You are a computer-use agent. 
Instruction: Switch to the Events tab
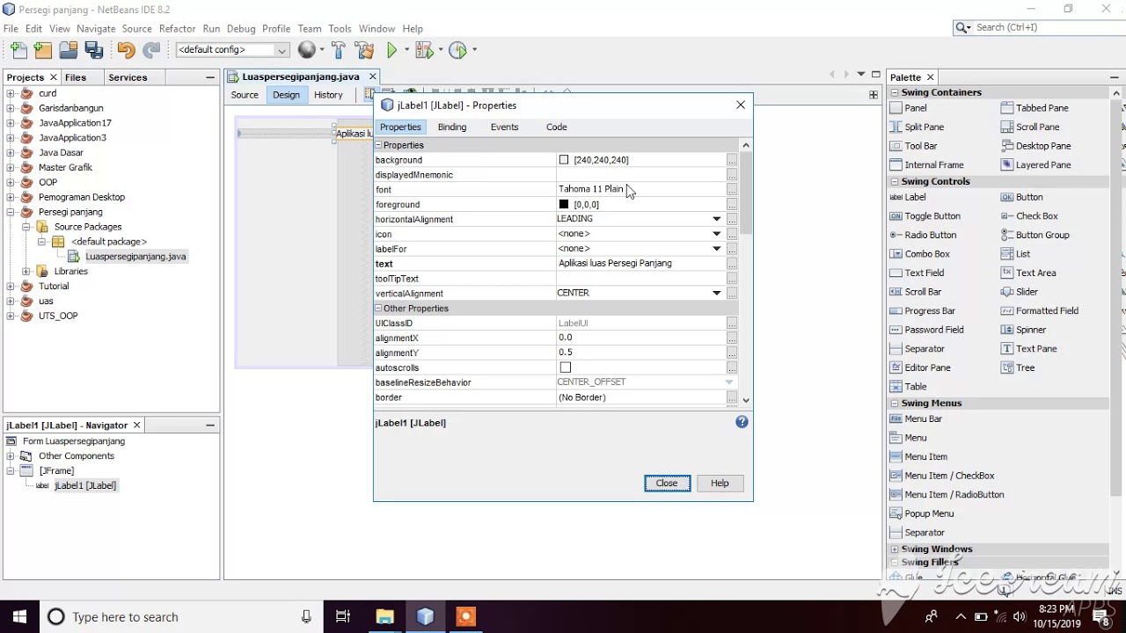click(x=504, y=127)
